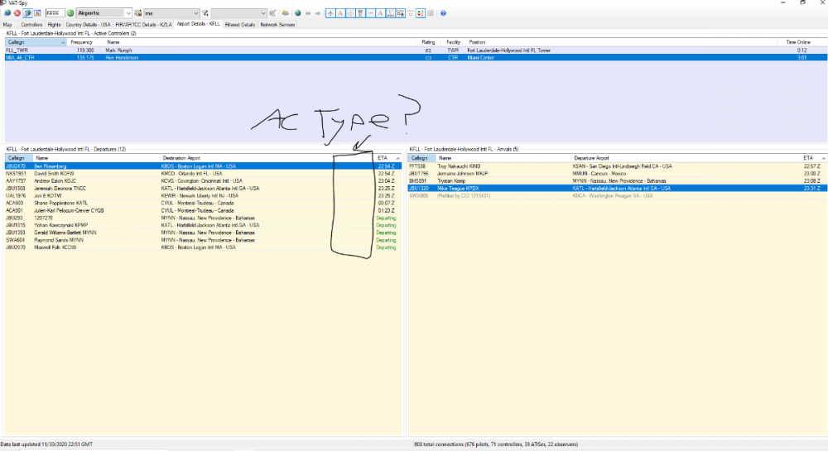Go to the Network Servers tab

point(277,25)
